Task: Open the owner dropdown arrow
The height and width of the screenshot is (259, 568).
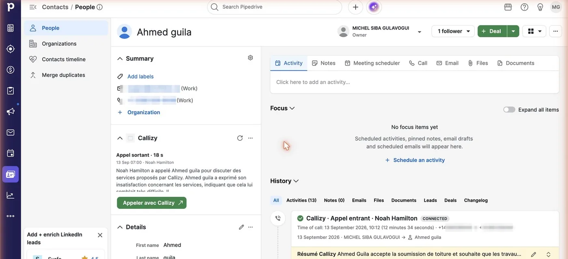Action: pyautogui.click(x=420, y=32)
